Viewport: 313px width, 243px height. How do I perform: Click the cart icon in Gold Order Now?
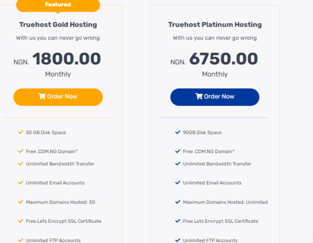coord(42,96)
